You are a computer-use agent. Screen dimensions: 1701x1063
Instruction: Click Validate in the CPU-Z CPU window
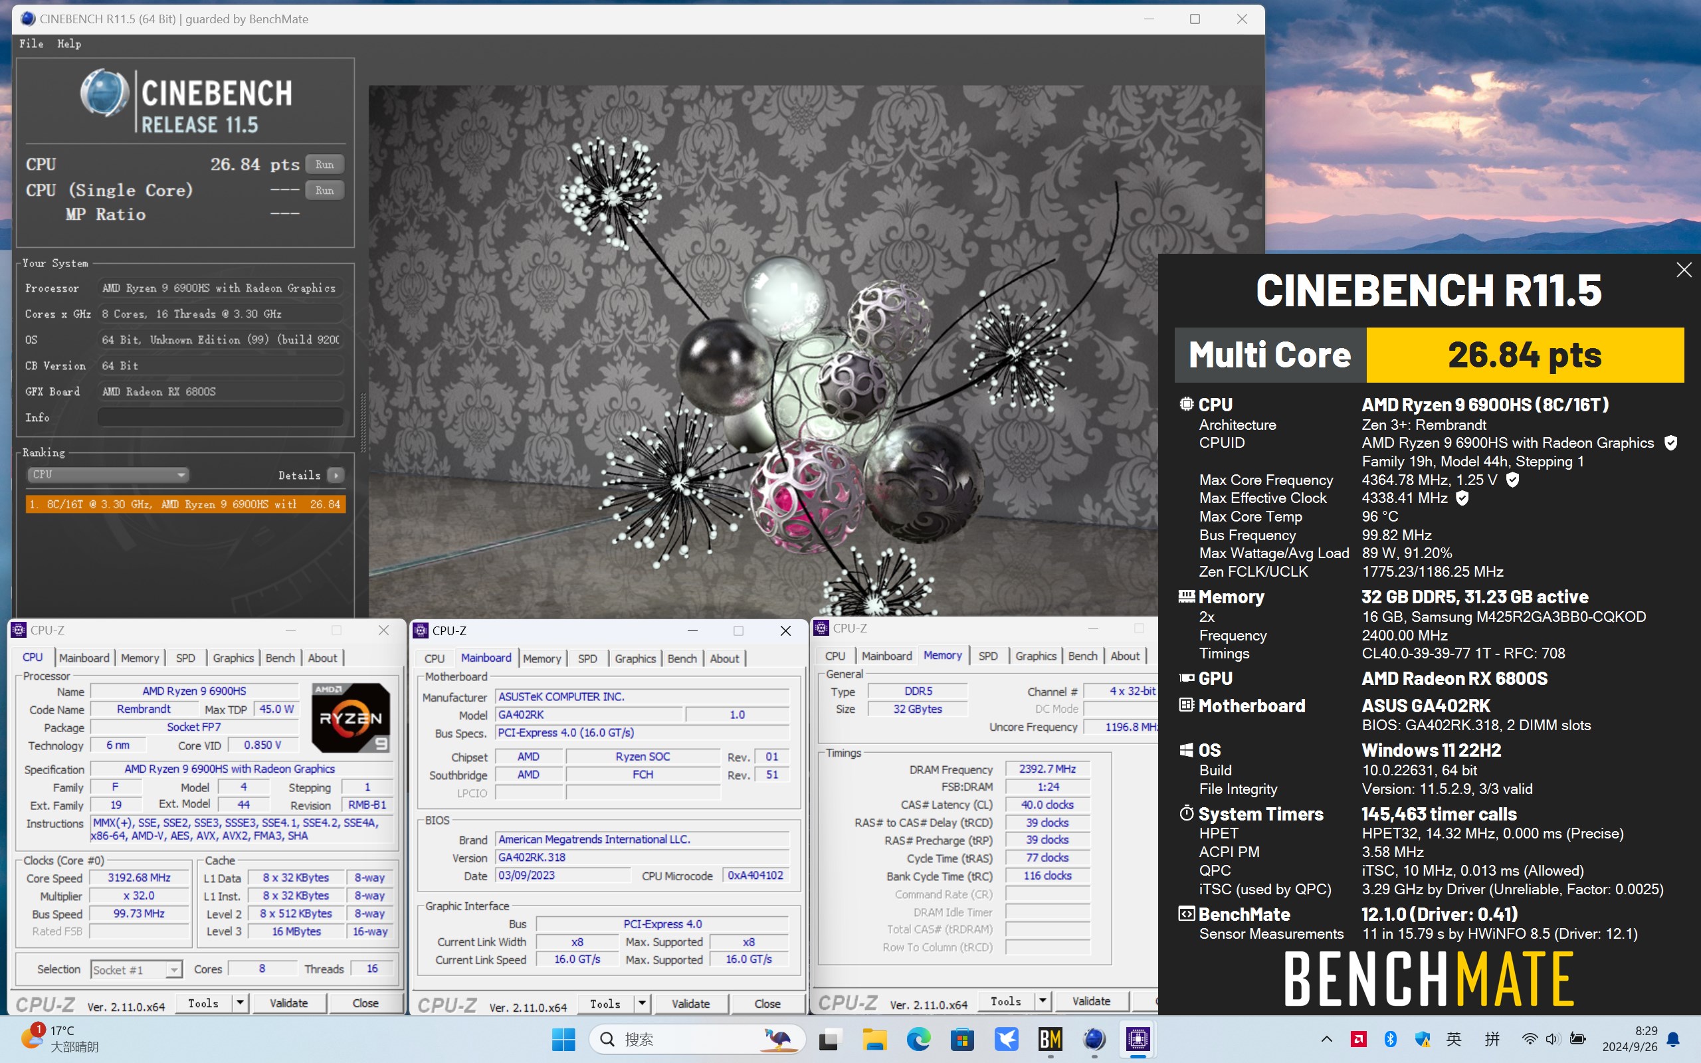[x=289, y=1003]
